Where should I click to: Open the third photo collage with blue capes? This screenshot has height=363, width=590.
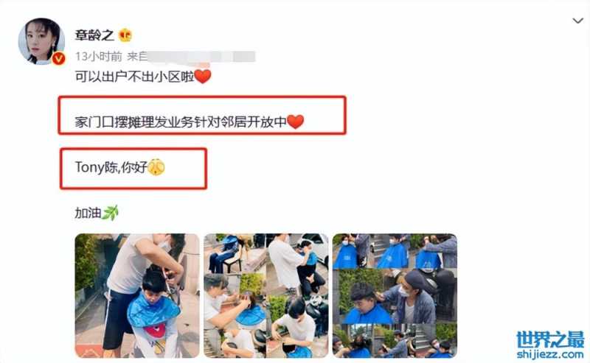point(395,296)
